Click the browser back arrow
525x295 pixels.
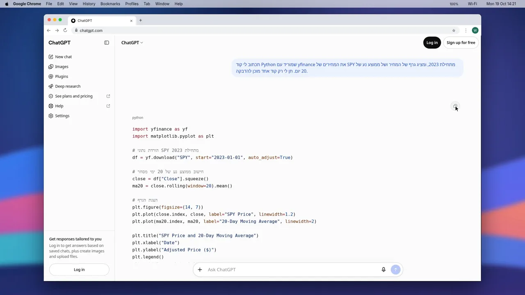click(x=48, y=30)
